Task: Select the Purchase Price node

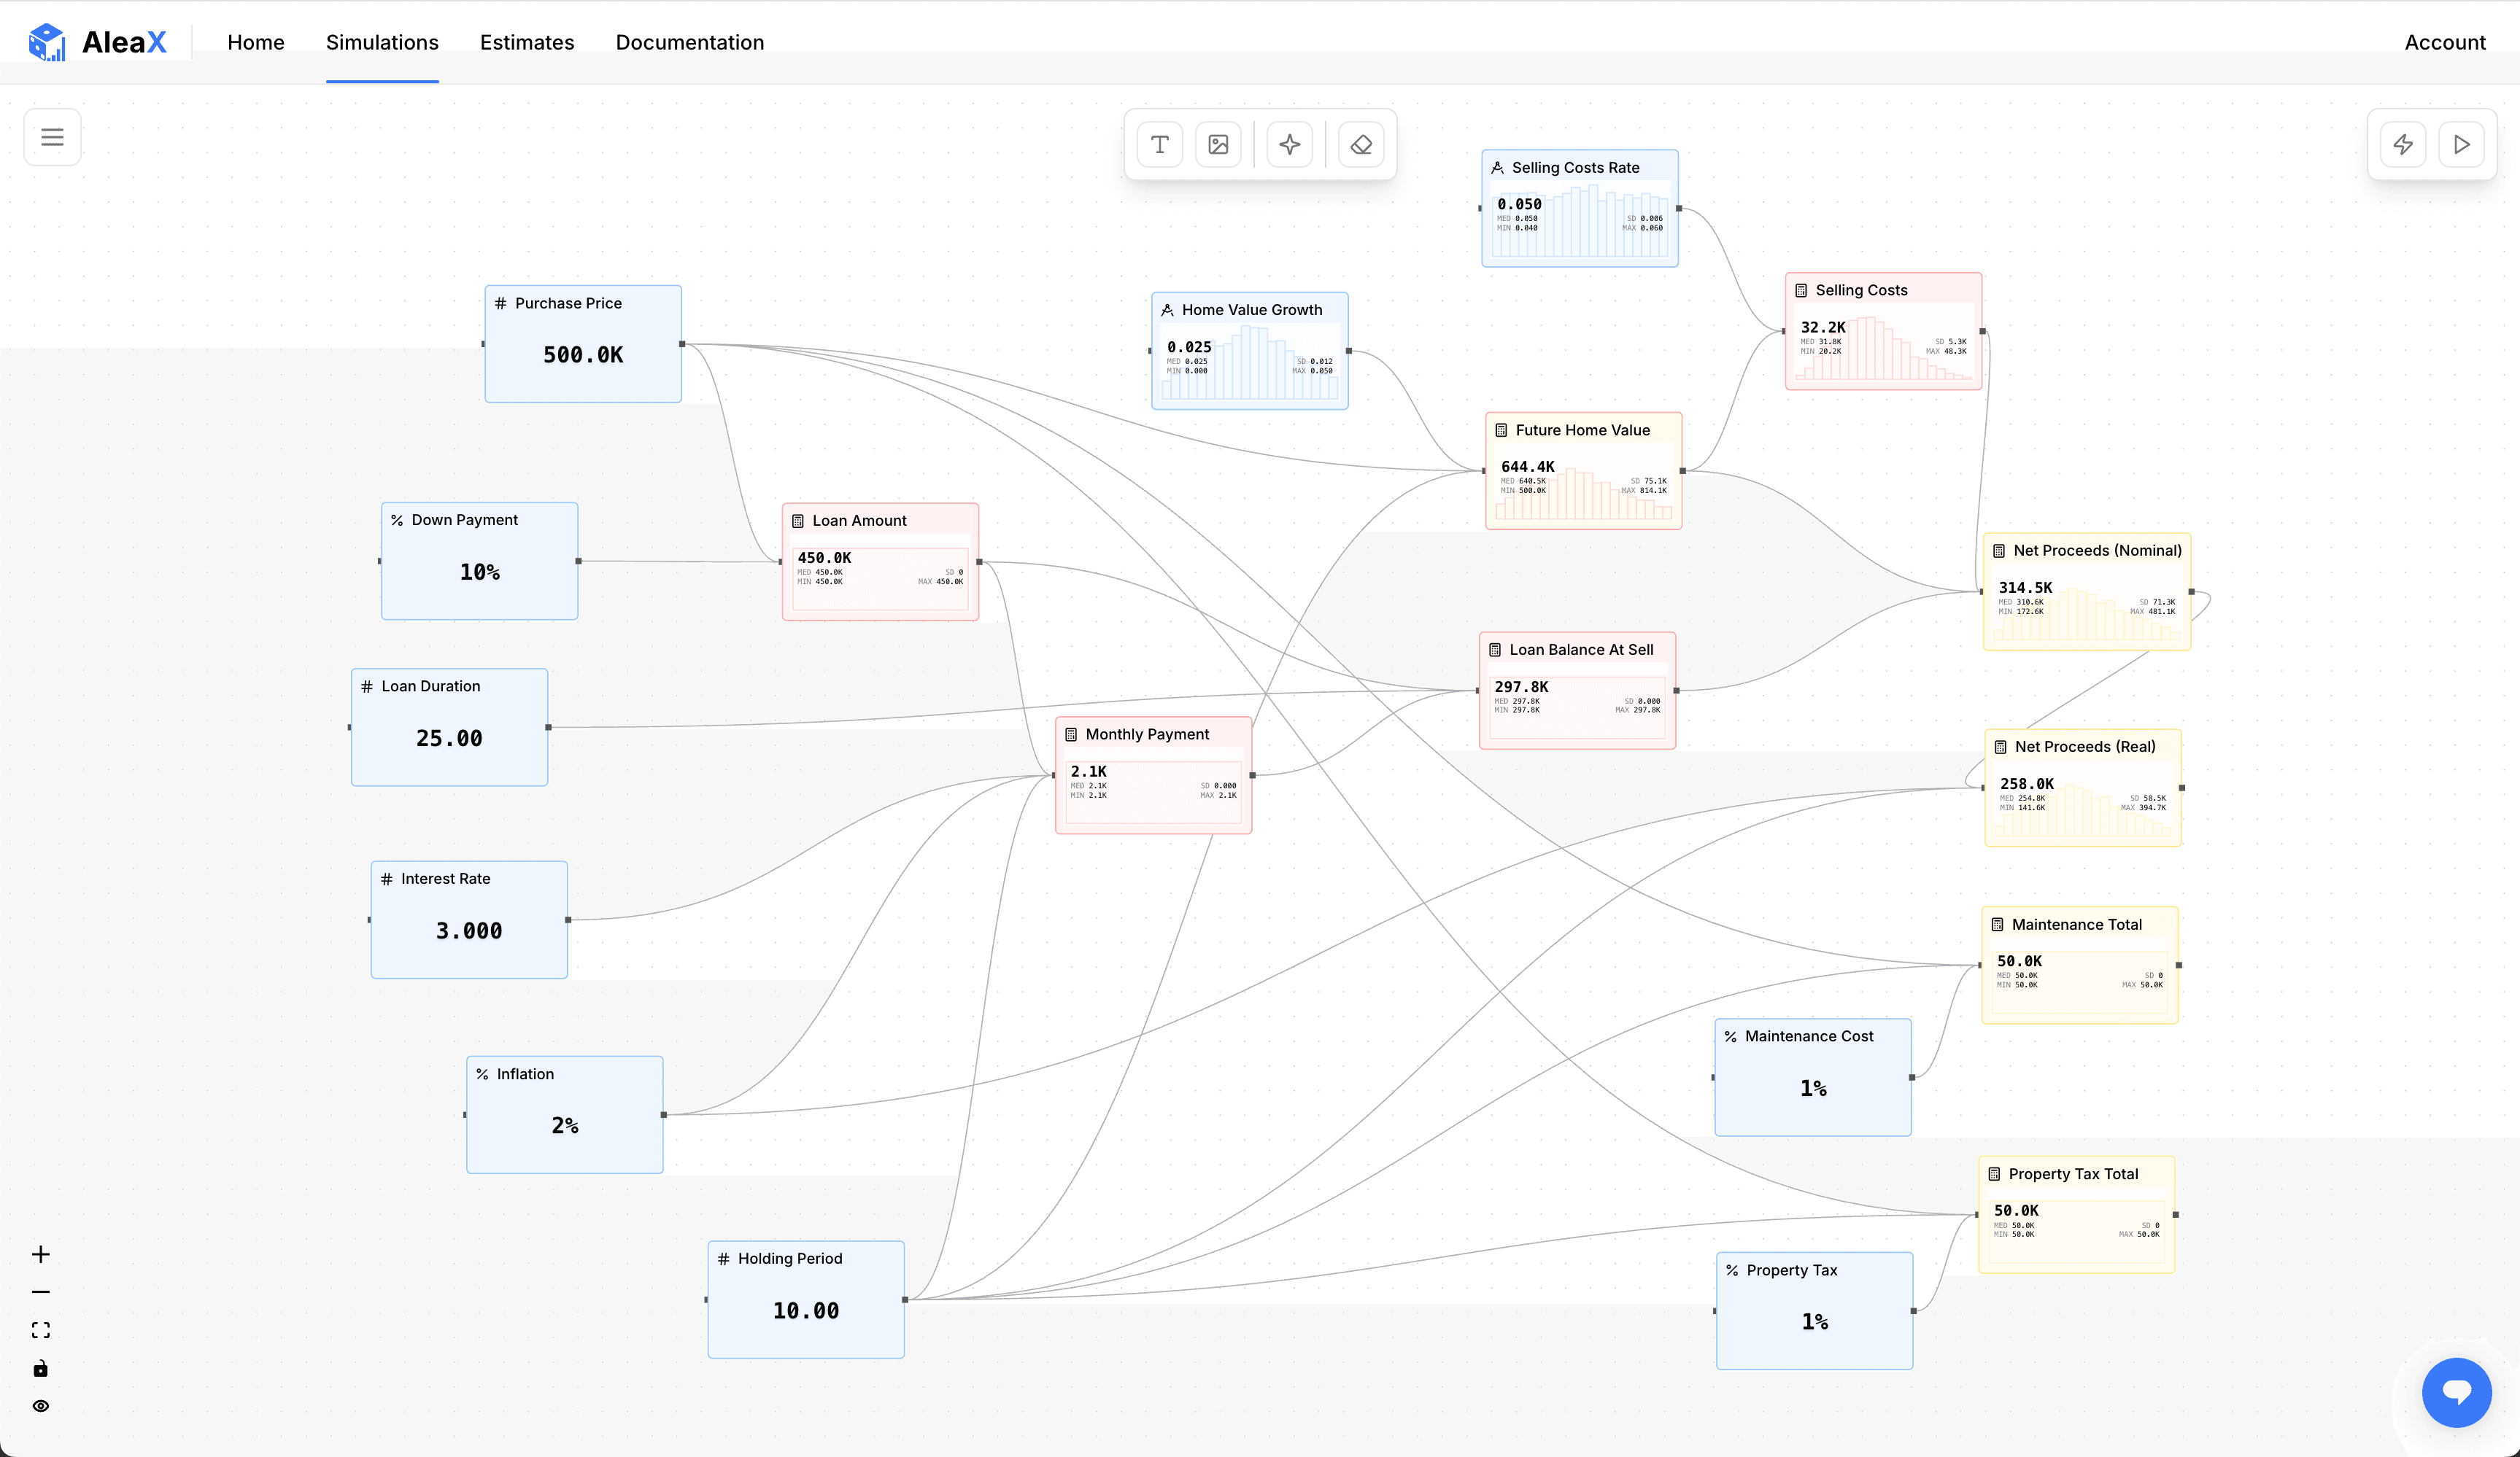Action: 583,345
